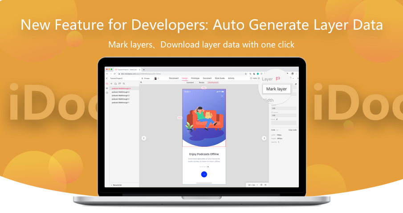Switch to the Prototype tab
This screenshot has height=213, width=403.
pos(195,79)
